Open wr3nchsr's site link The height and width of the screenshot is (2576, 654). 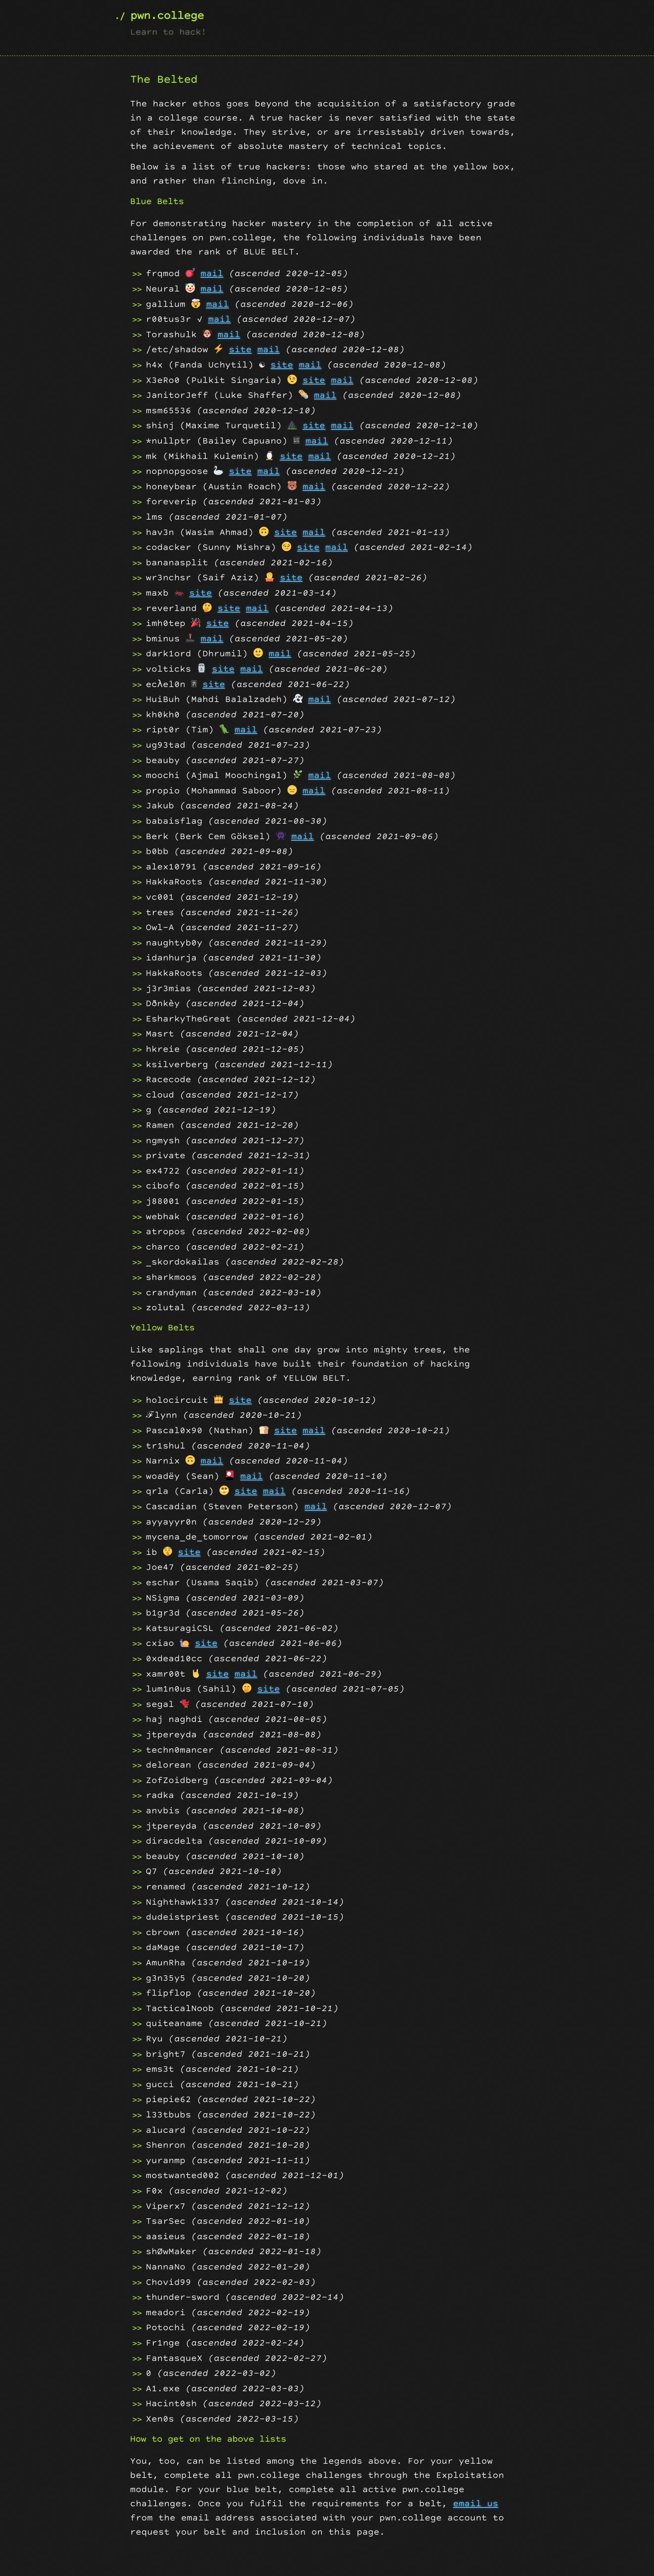(291, 578)
